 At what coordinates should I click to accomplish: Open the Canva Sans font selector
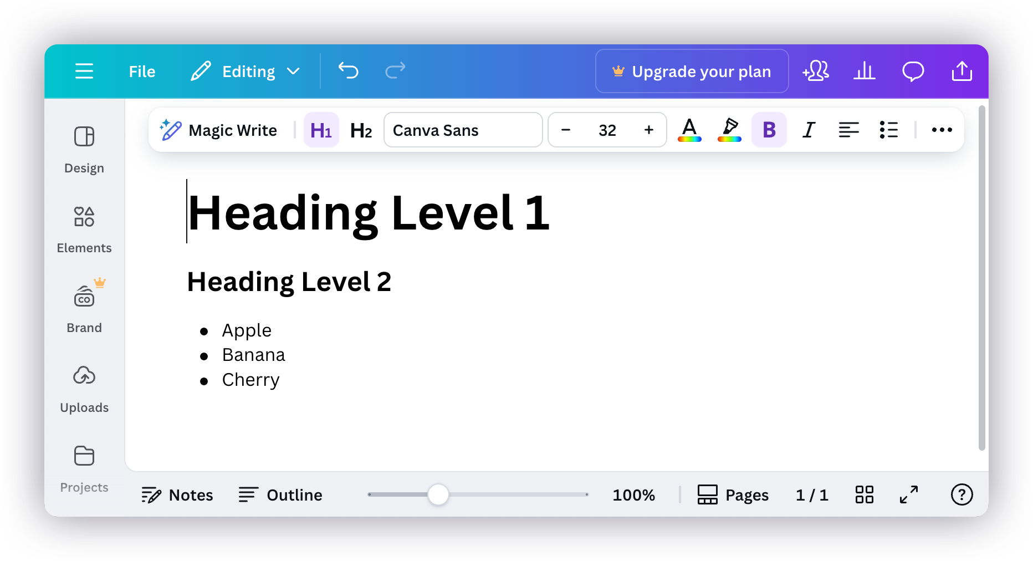coord(463,130)
